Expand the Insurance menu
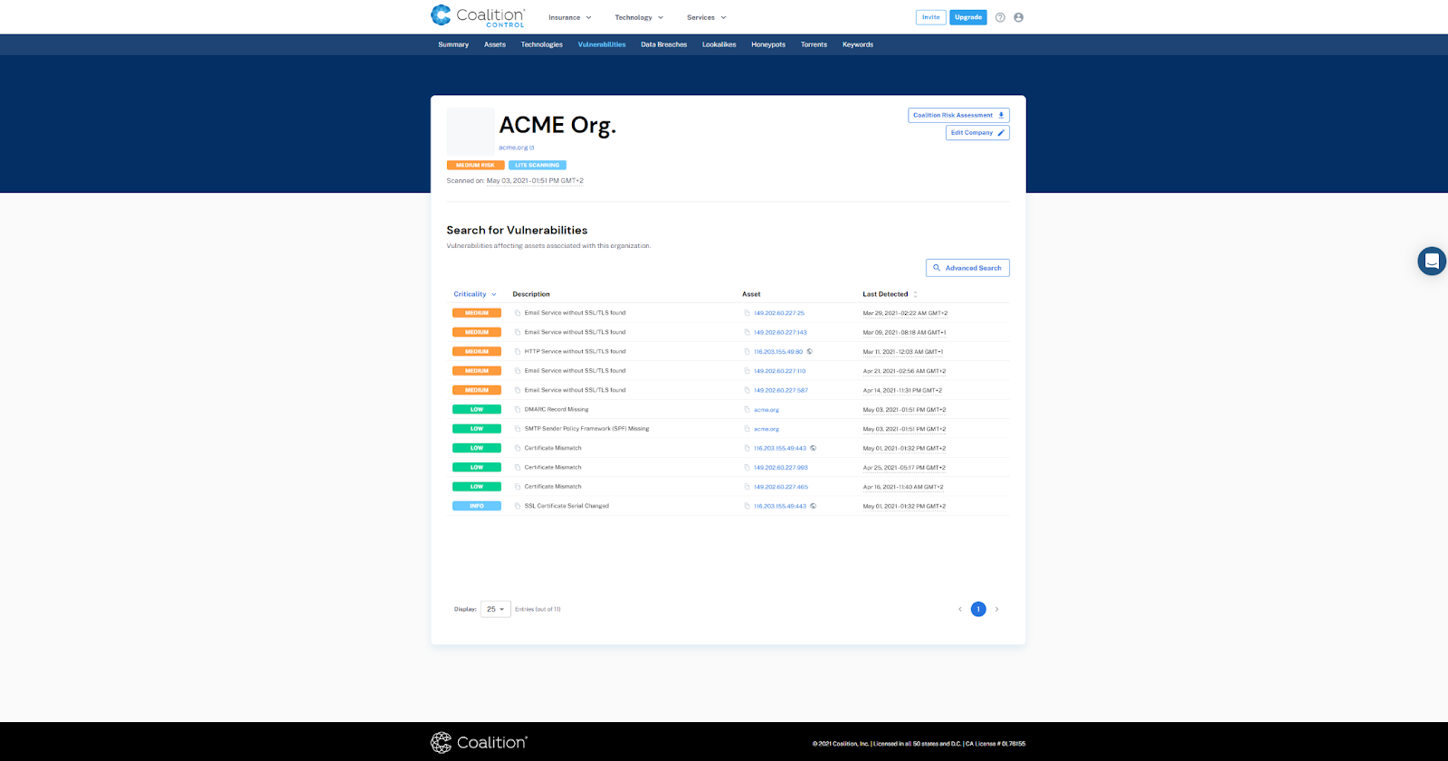This screenshot has height=761, width=1448. [569, 17]
